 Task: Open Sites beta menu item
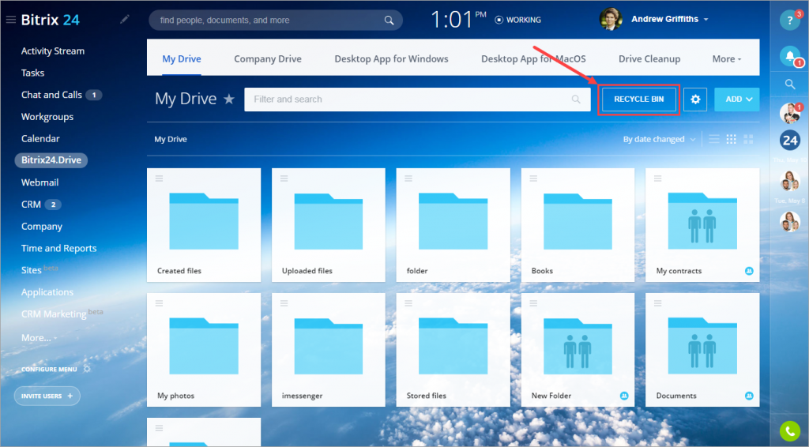click(x=40, y=269)
